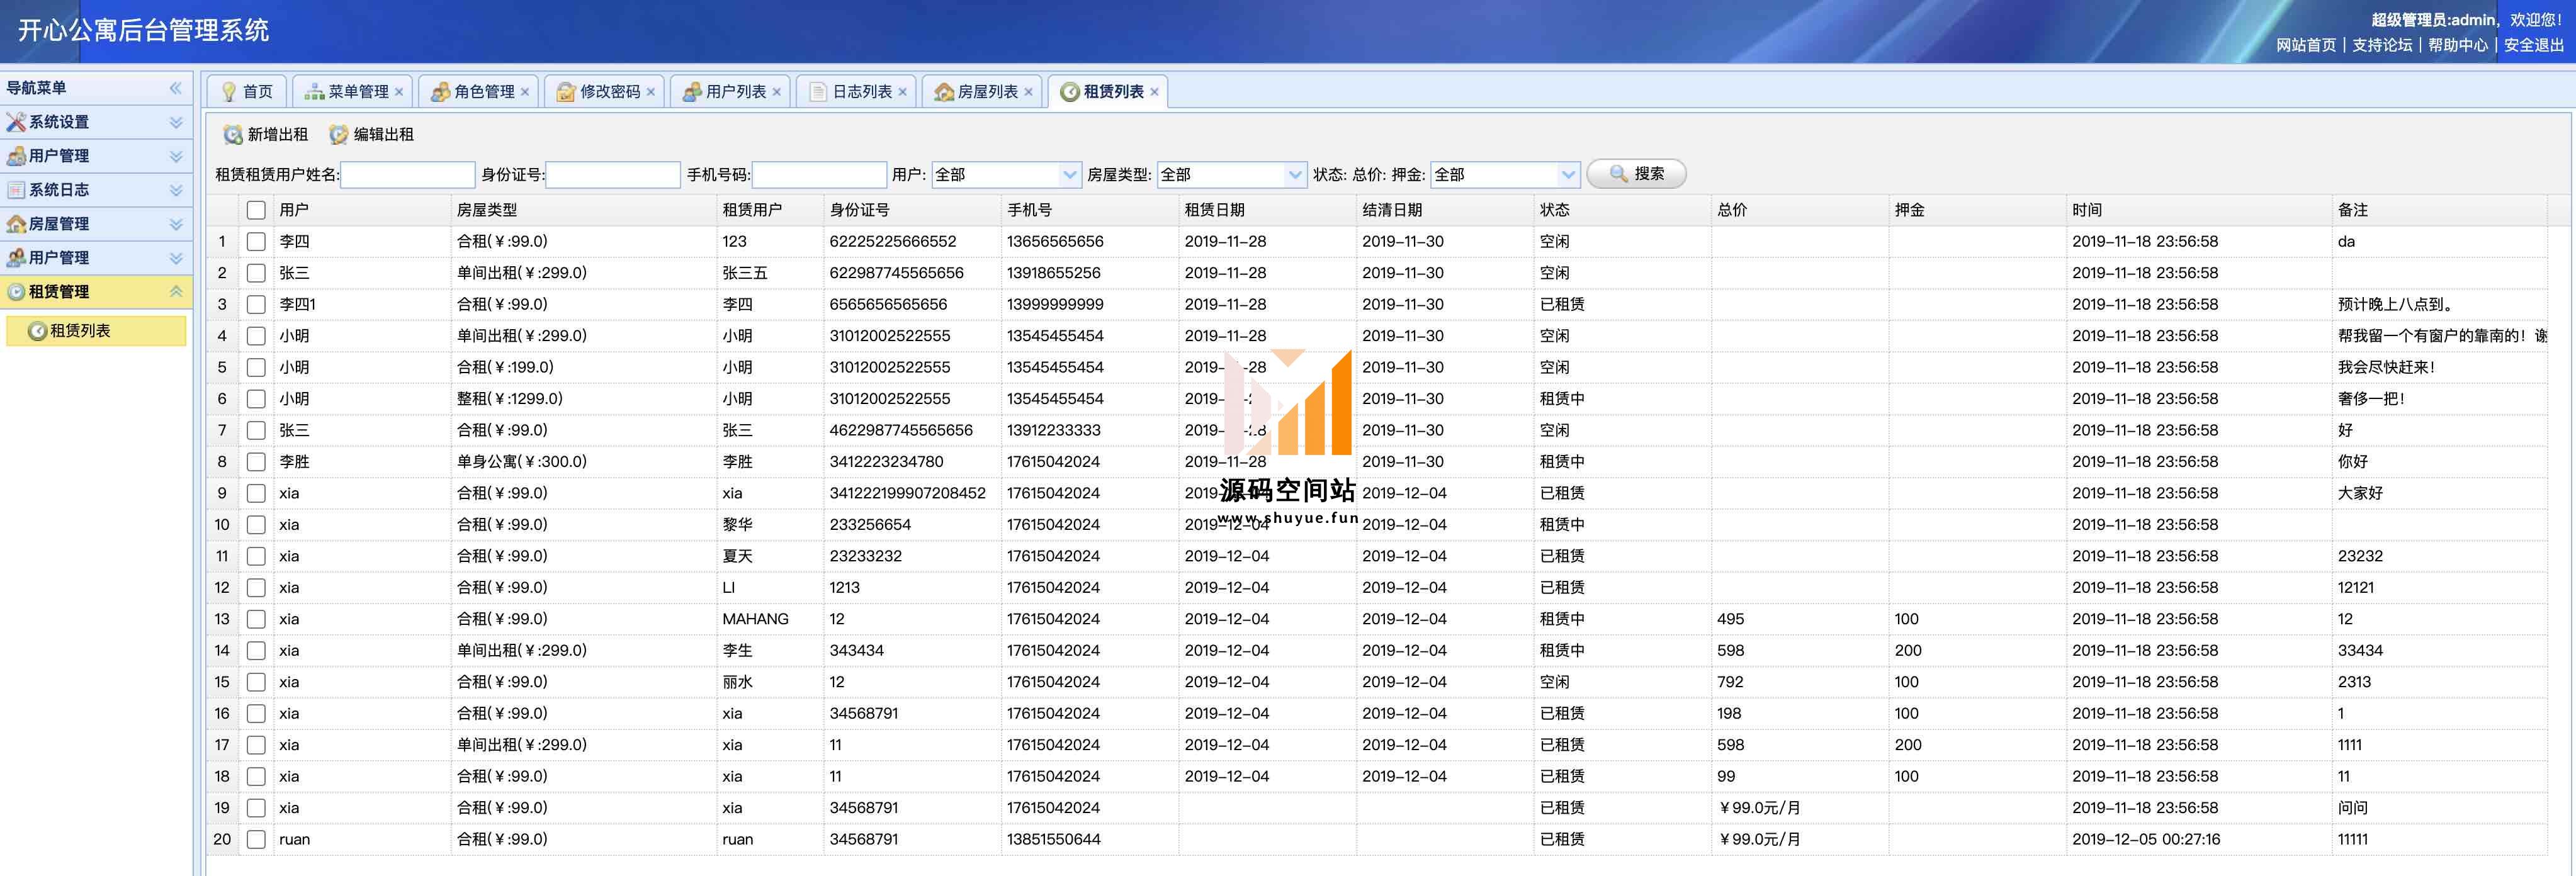2576x876 pixels.
Task: Click the 租赁管理 clock icon in sidebar
Action: [x=16, y=292]
